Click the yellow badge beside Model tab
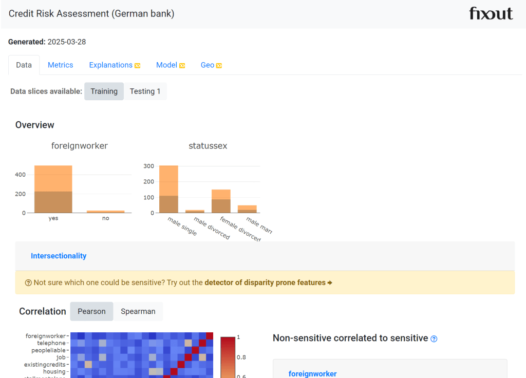This screenshot has height=378, width=526. click(182, 66)
